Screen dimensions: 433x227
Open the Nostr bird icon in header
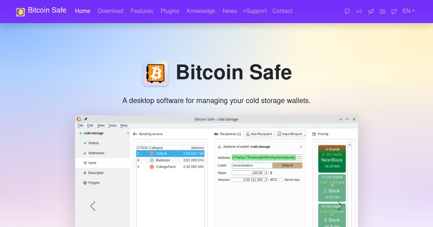point(371,11)
